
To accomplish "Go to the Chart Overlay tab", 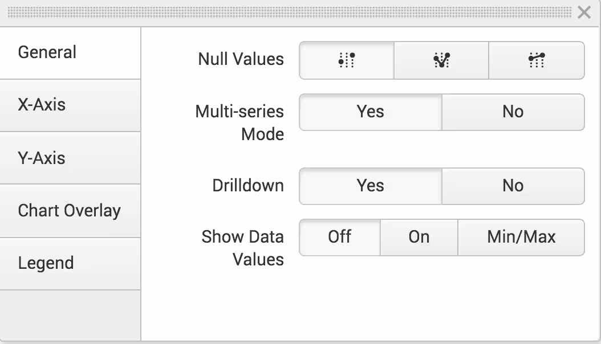I will tap(70, 211).
